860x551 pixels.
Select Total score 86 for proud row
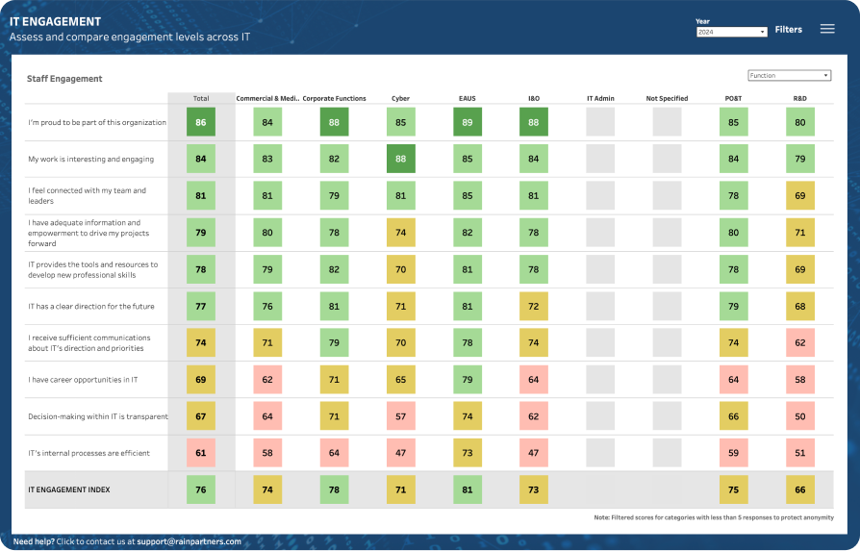coord(201,122)
